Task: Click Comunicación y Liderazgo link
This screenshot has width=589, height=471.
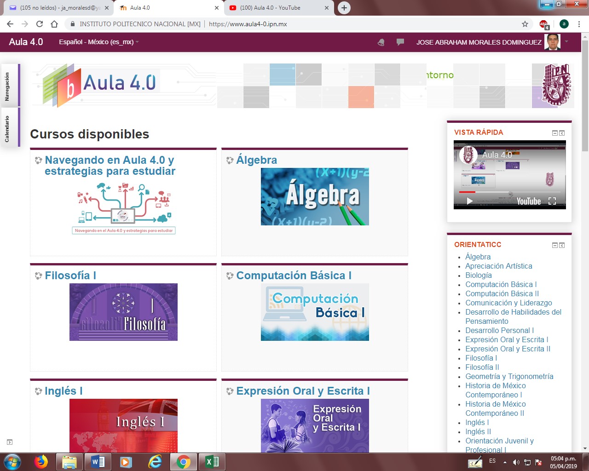Action: click(508, 303)
